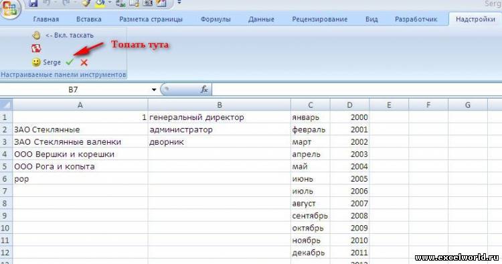Select column F header
Screen dimensions: 502x264
[428, 105]
